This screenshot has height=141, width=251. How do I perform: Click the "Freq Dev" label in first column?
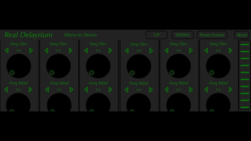coord(19,44)
